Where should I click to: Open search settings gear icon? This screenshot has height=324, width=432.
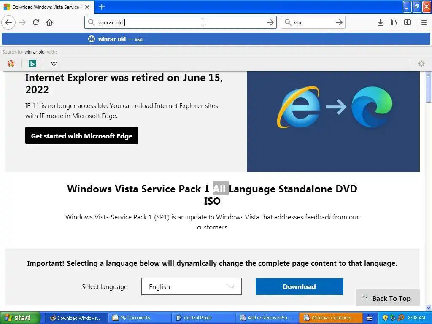pyautogui.click(x=421, y=64)
